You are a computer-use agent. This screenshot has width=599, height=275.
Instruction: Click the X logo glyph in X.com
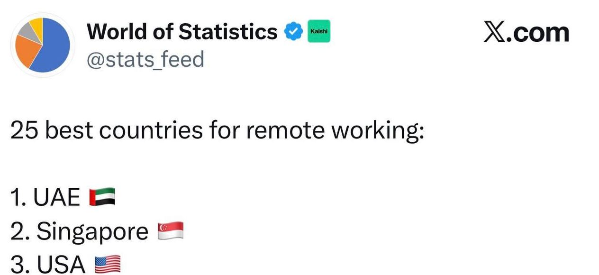495,32
